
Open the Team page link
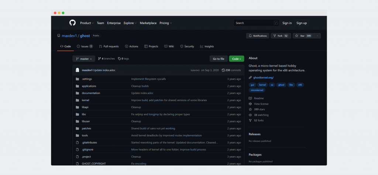pos(100,23)
